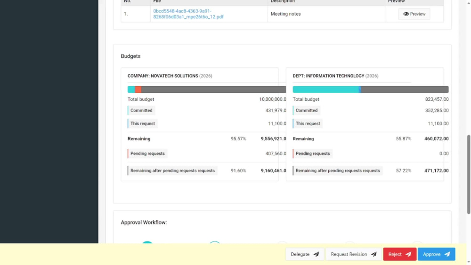Select company total budget value 10,000,000

coord(272,99)
